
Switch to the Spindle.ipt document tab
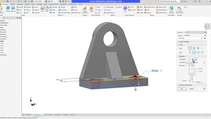click(58, 115)
